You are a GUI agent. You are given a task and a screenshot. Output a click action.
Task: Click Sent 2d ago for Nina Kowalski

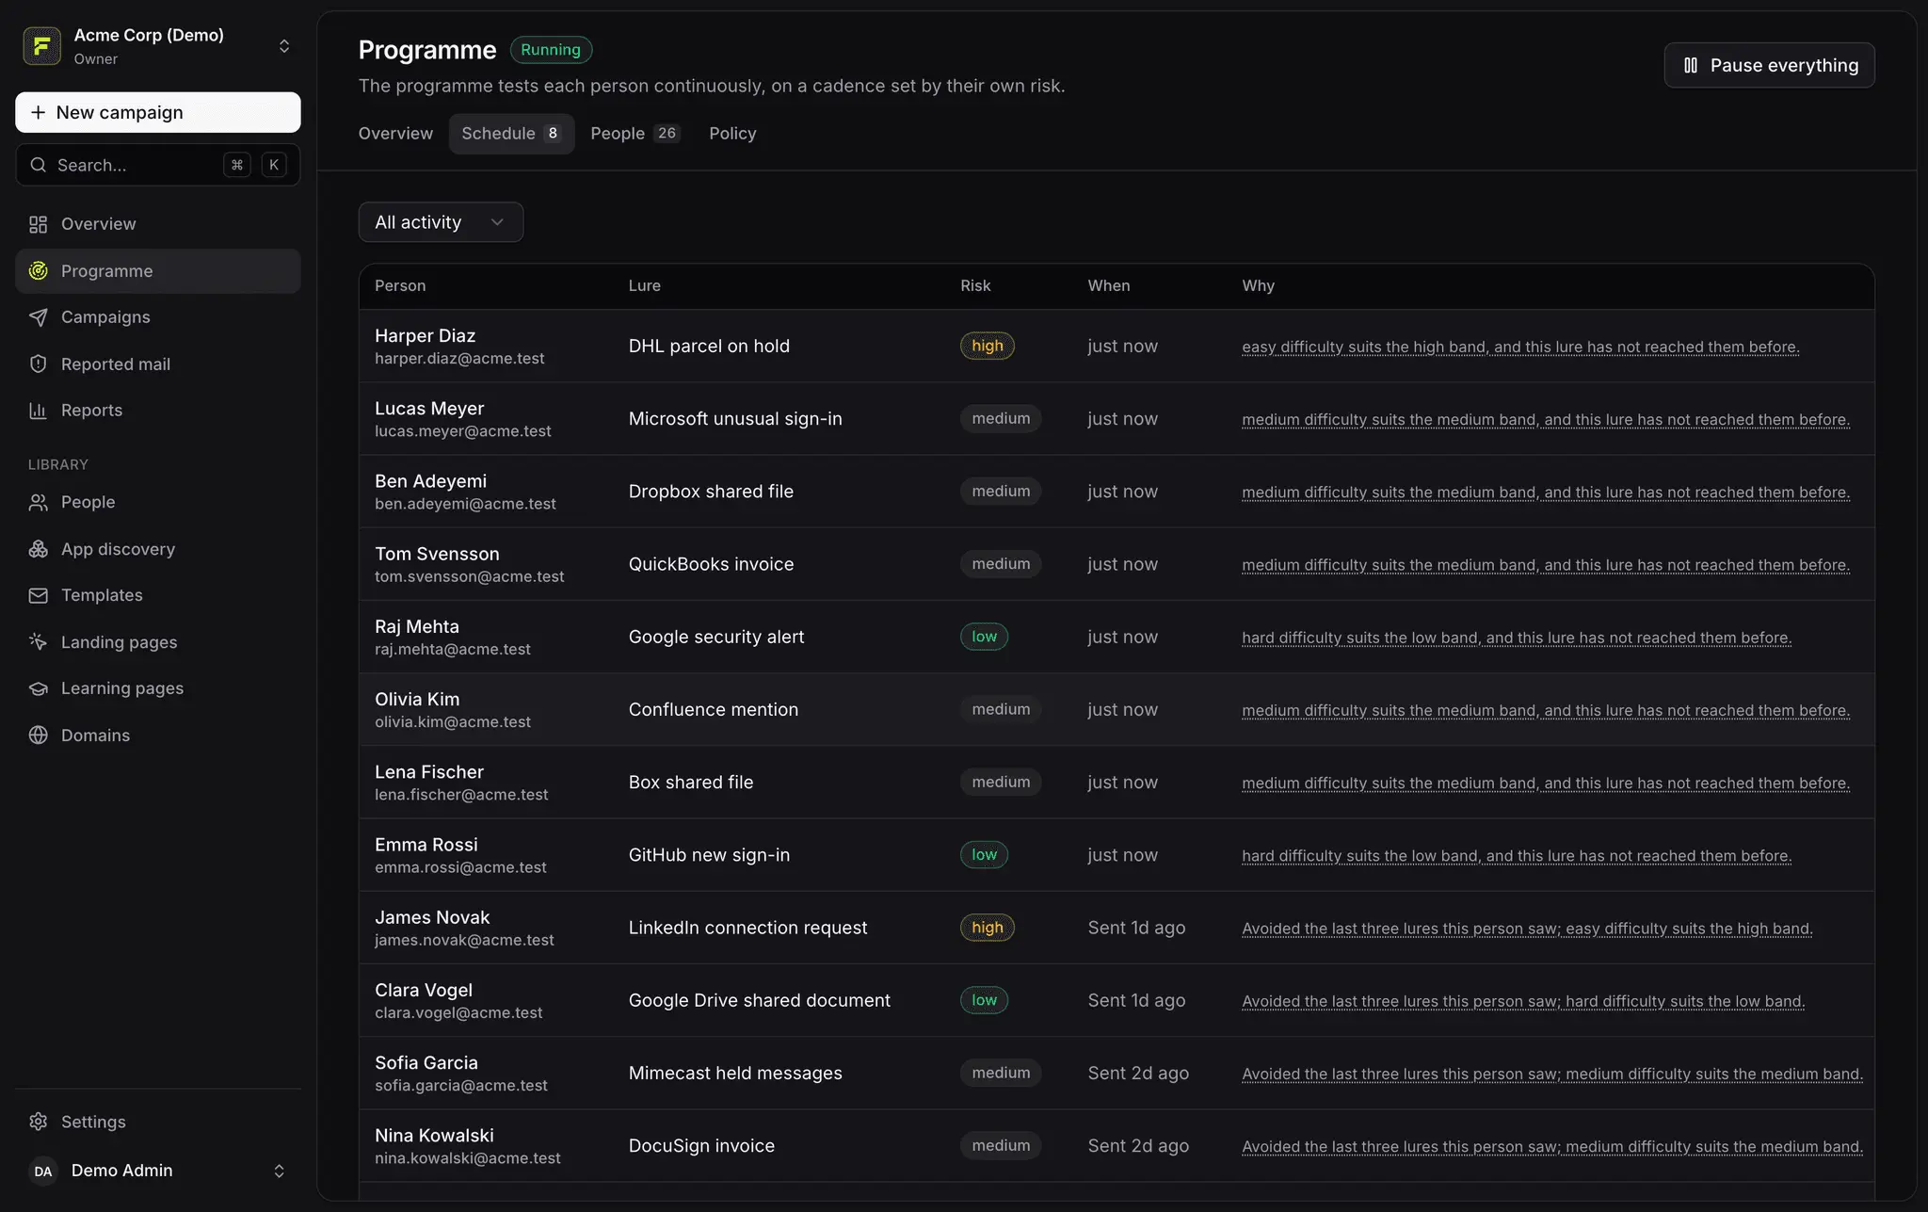(1138, 1146)
